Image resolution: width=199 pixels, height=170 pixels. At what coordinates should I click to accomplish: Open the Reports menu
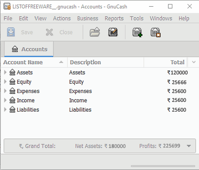[x=114, y=19]
